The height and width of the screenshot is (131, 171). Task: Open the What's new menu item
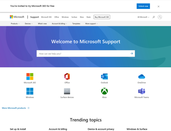tap(42, 24)
